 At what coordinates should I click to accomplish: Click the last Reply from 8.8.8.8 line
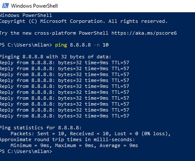[64, 116]
